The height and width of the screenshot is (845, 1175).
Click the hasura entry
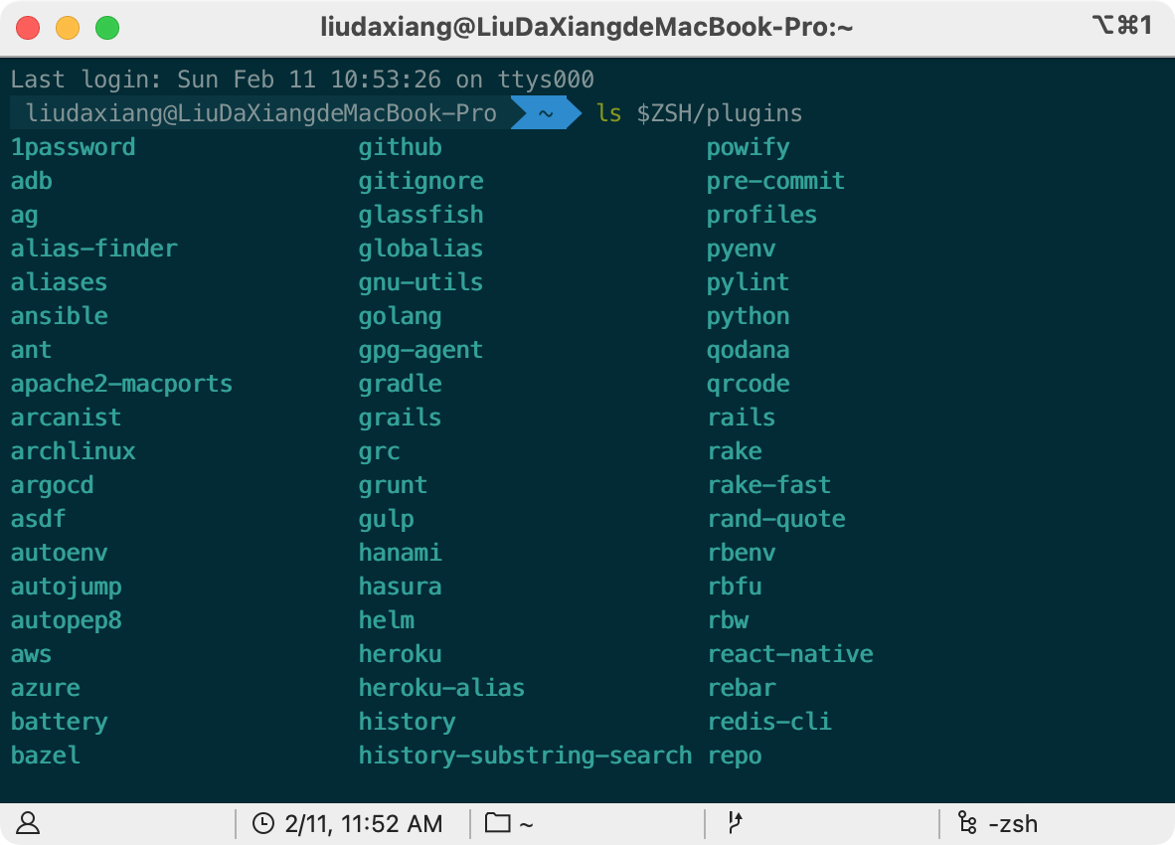point(401,587)
